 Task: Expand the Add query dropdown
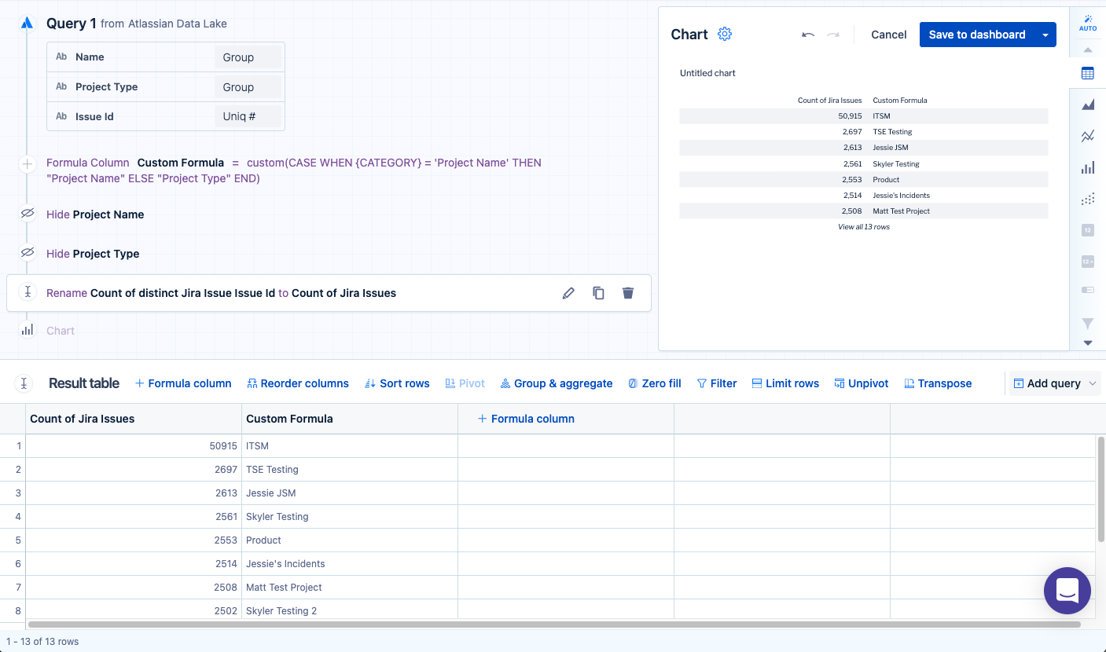pos(1092,383)
